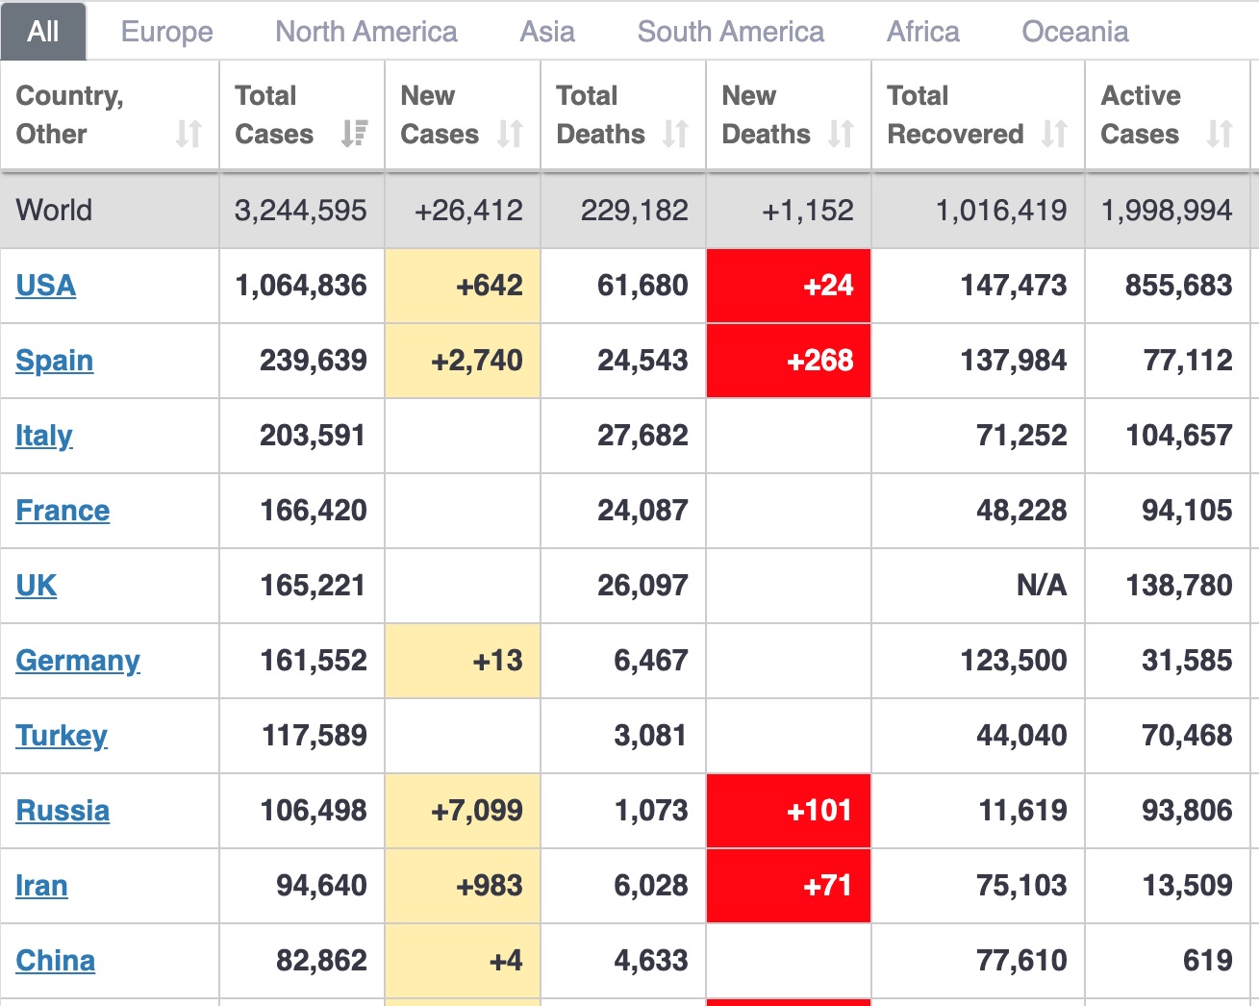Click France total recovered 48,228
The width and height of the screenshot is (1259, 1006).
click(x=1021, y=511)
